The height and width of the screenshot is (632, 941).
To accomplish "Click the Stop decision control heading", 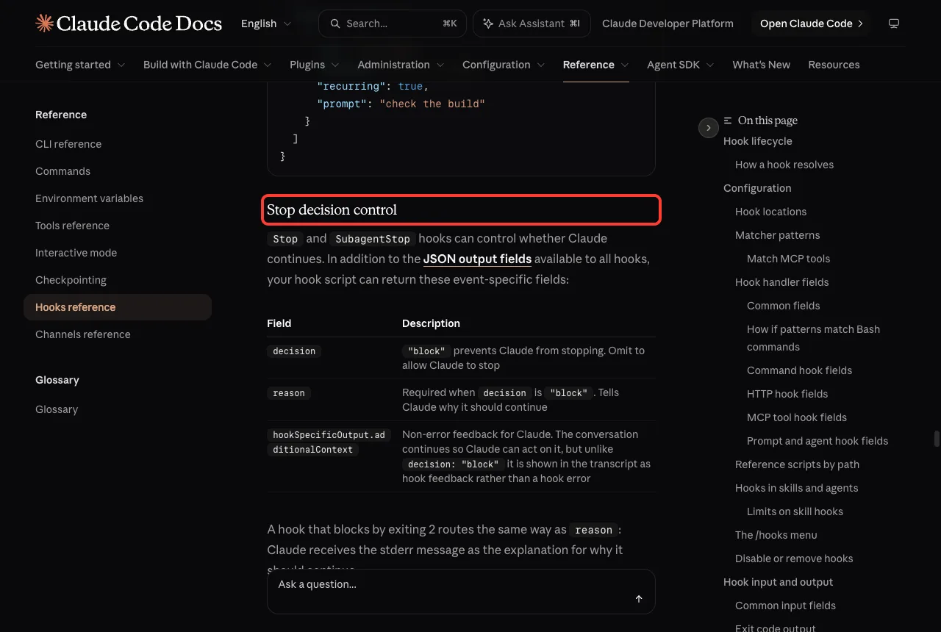I will (332, 210).
